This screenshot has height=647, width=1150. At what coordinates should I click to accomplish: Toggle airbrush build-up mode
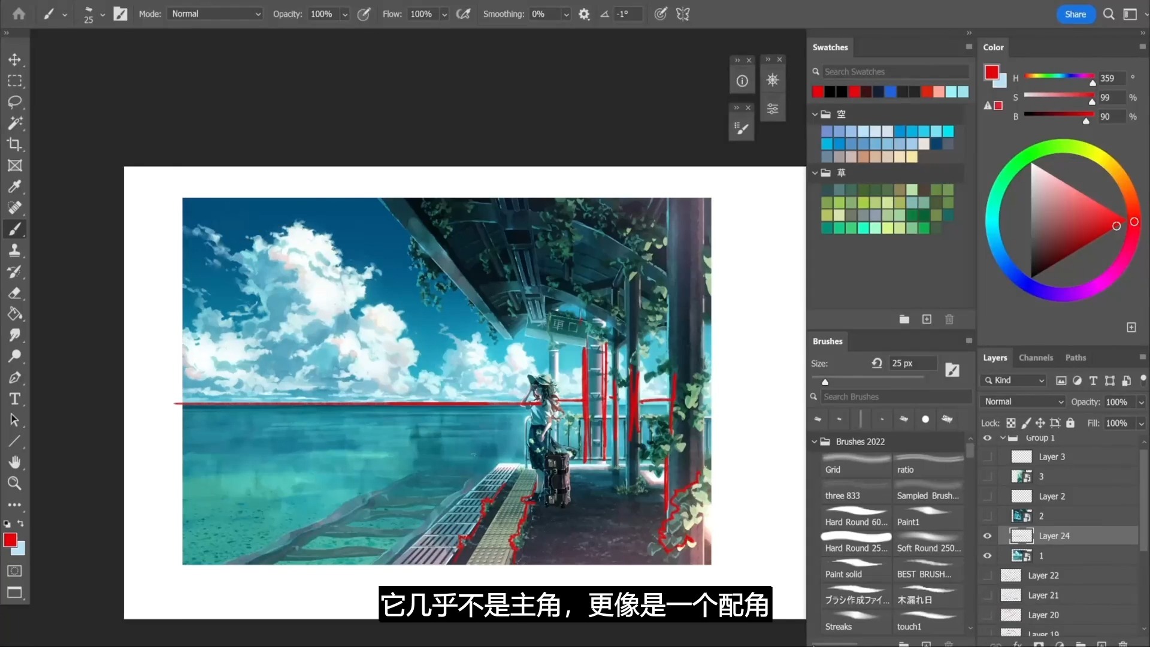point(463,14)
